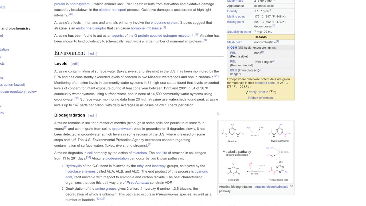This screenshot has width=366, height=206.
Task: Open the Boiling point infobox link
Action: 236,22
